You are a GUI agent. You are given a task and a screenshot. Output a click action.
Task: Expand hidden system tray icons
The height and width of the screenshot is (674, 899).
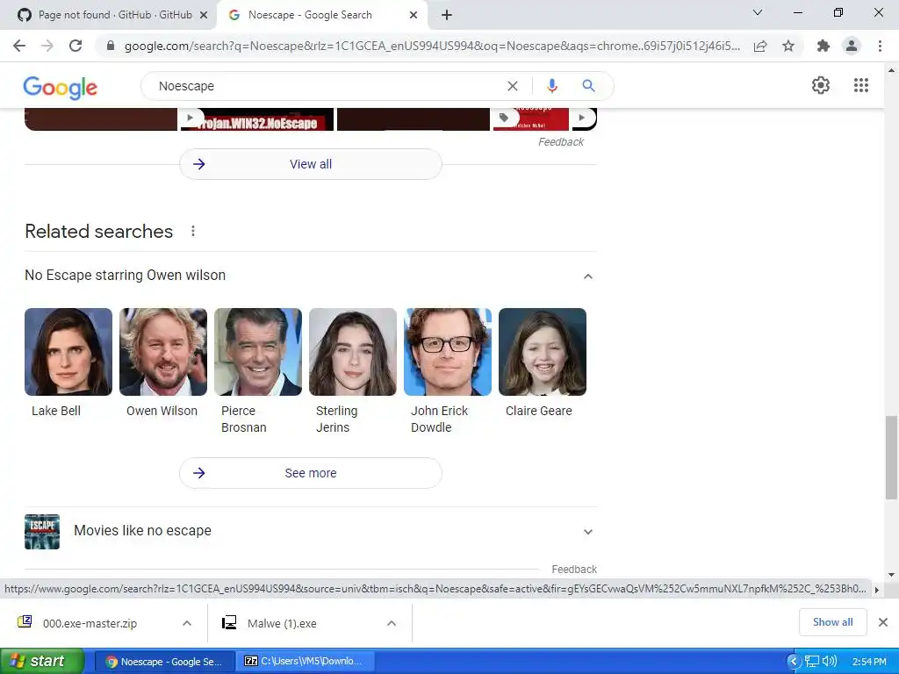pyautogui.click(x=794, y=662)
